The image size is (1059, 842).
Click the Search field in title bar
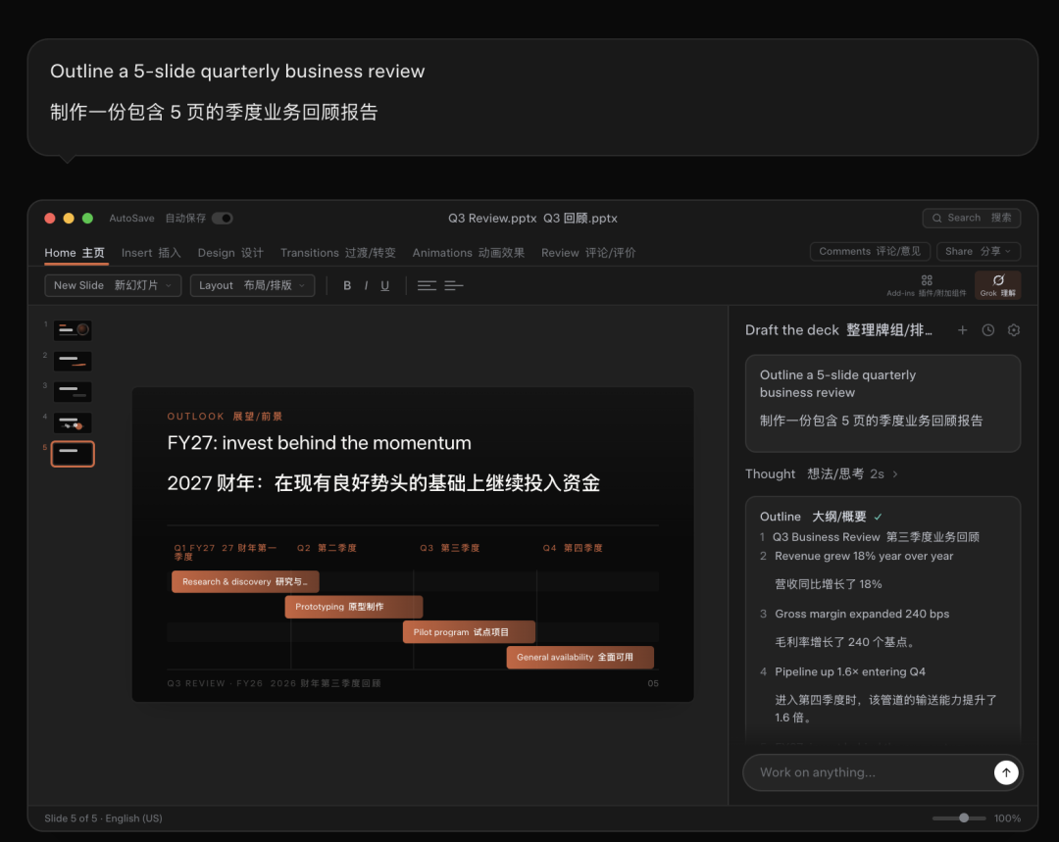971,218
